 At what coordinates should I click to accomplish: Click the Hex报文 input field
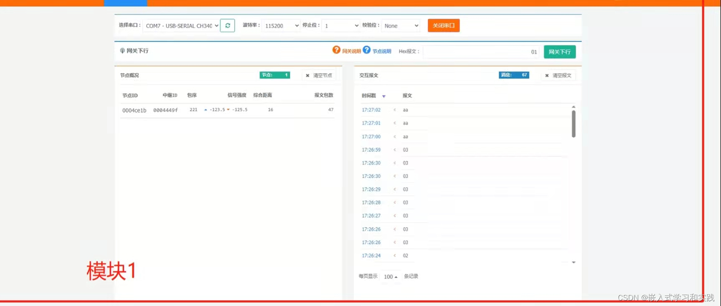click(482, 52)
